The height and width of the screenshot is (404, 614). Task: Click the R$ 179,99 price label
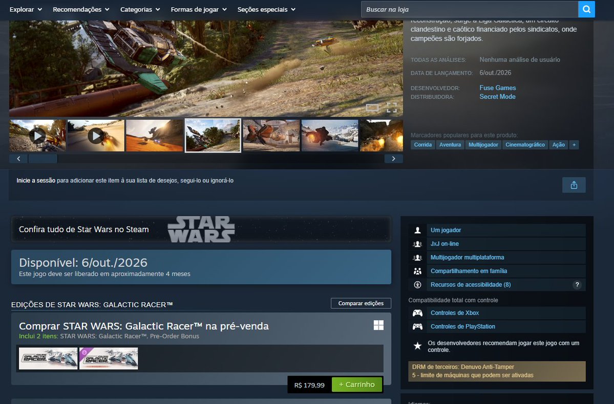[x=309, y=385]
